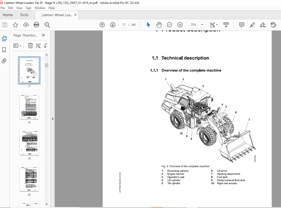
Task: Select the Liebherr Wheel Loa... document tab
Action: pyautogui.click(x=57, y=15)
